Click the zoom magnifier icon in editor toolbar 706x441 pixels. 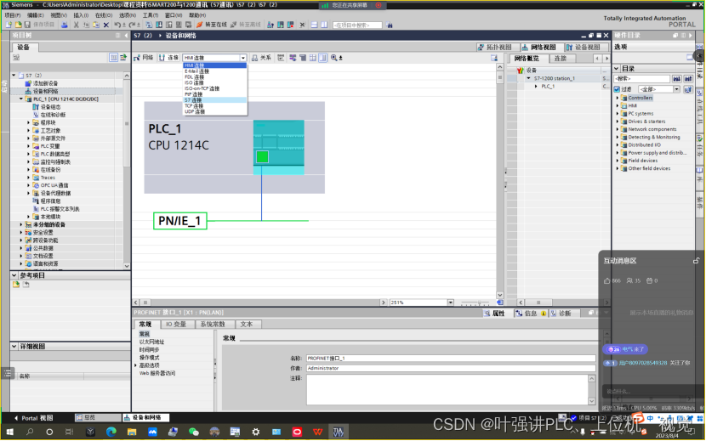pos(334,58)
